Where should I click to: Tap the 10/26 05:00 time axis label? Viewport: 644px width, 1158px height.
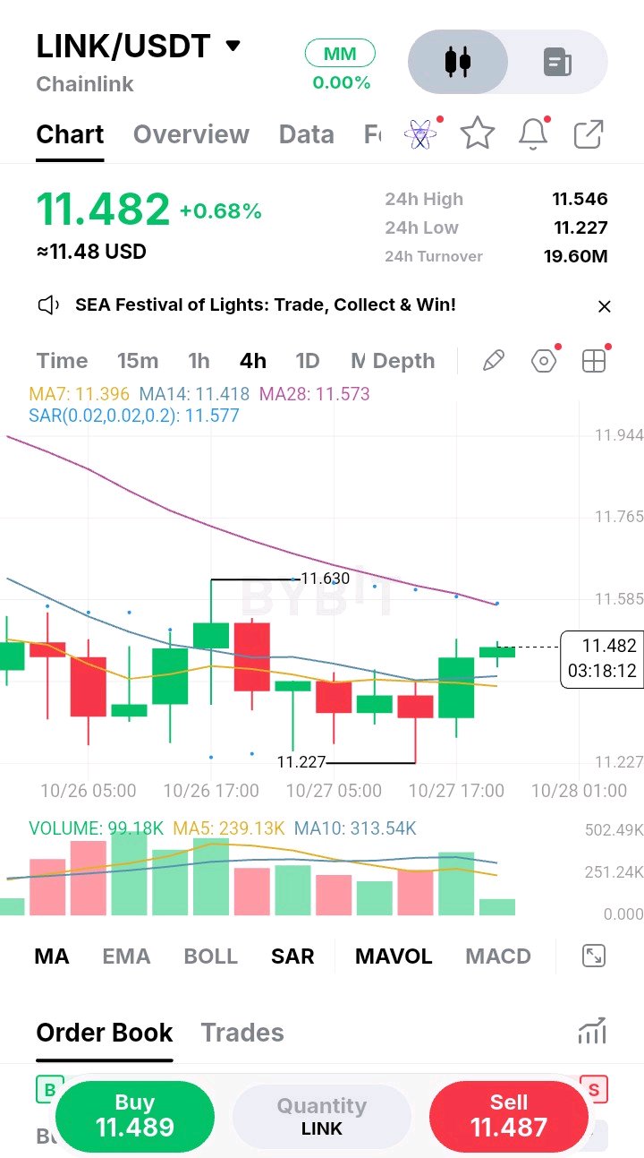click(x=89, y=791)
